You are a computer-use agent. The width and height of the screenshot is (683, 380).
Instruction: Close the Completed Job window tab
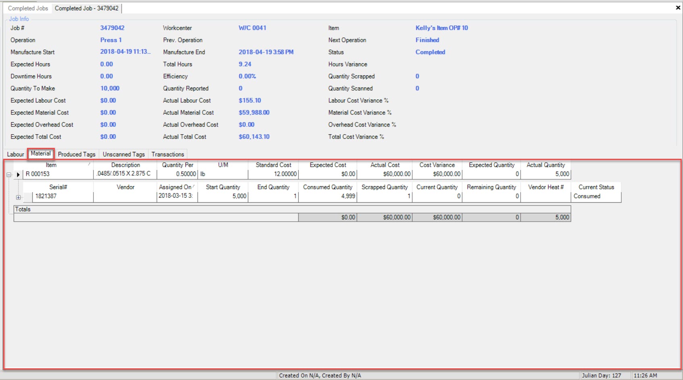(678, 8)
